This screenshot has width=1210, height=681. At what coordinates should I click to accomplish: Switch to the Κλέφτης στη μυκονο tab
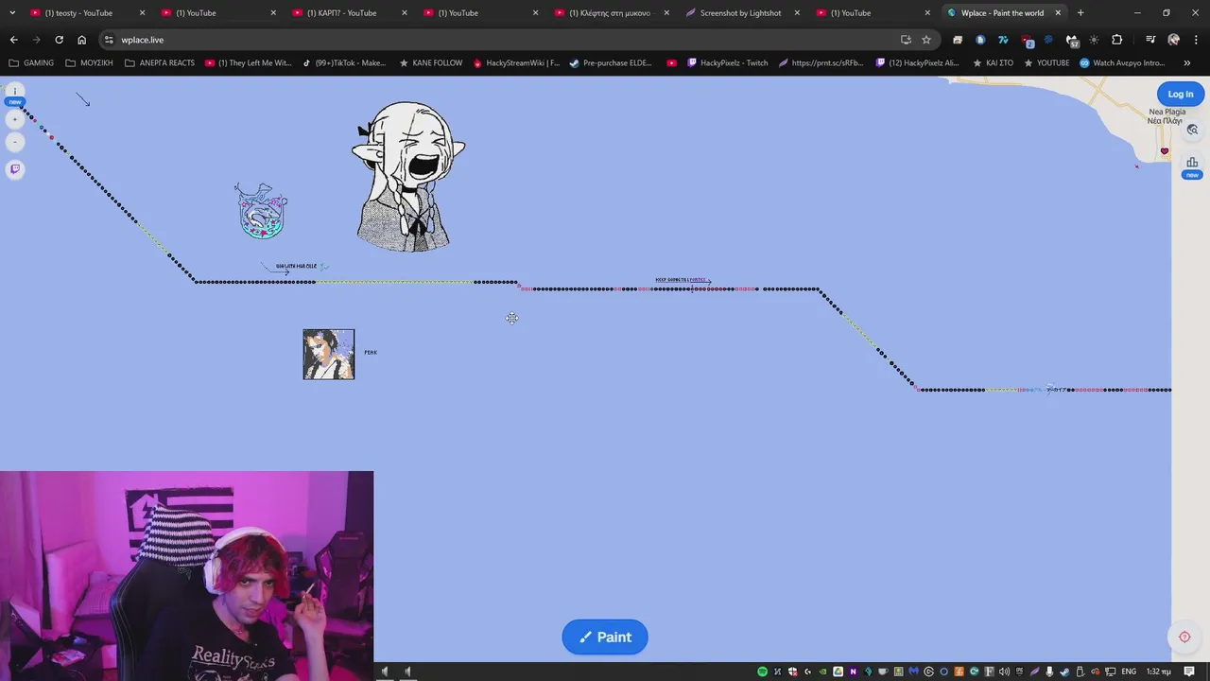[612, 12]
